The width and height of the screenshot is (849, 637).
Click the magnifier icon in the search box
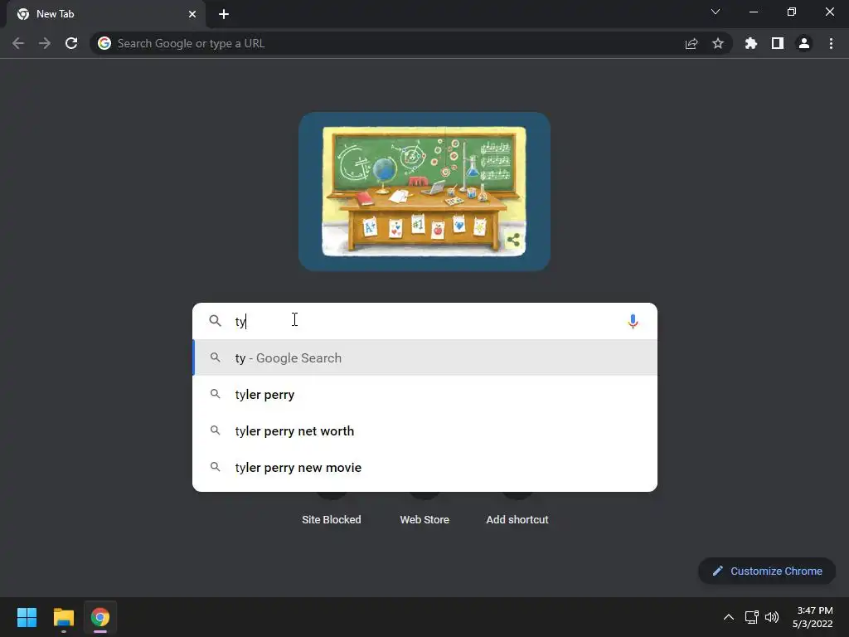pos(216,321)
